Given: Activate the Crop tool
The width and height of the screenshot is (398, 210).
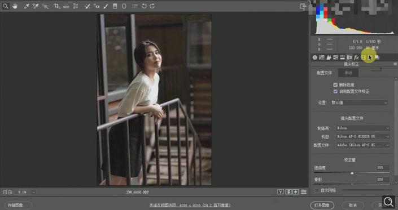Looking at the screenshot, I should pyautogui.click(x=56, y=6).
